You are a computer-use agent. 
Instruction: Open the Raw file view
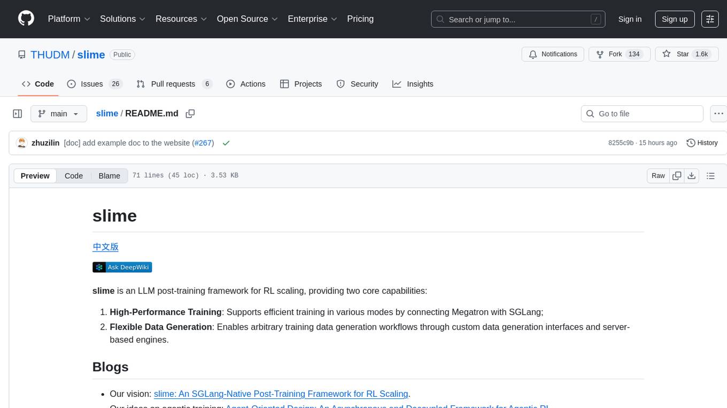[x=658, y=176]
